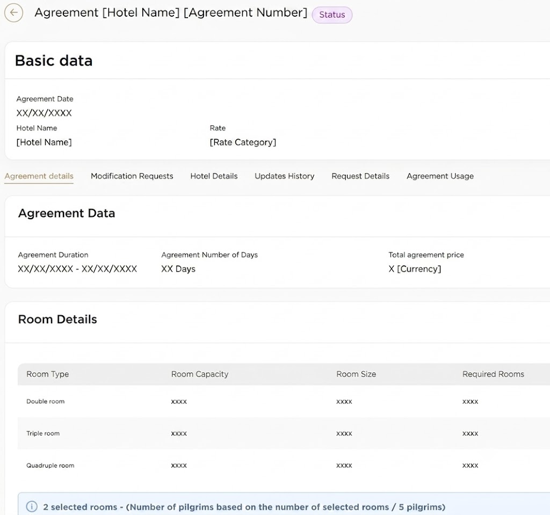Open the Agreement Usage tab
The height and width of the screenshot is (515, 550).
point(440,176)
